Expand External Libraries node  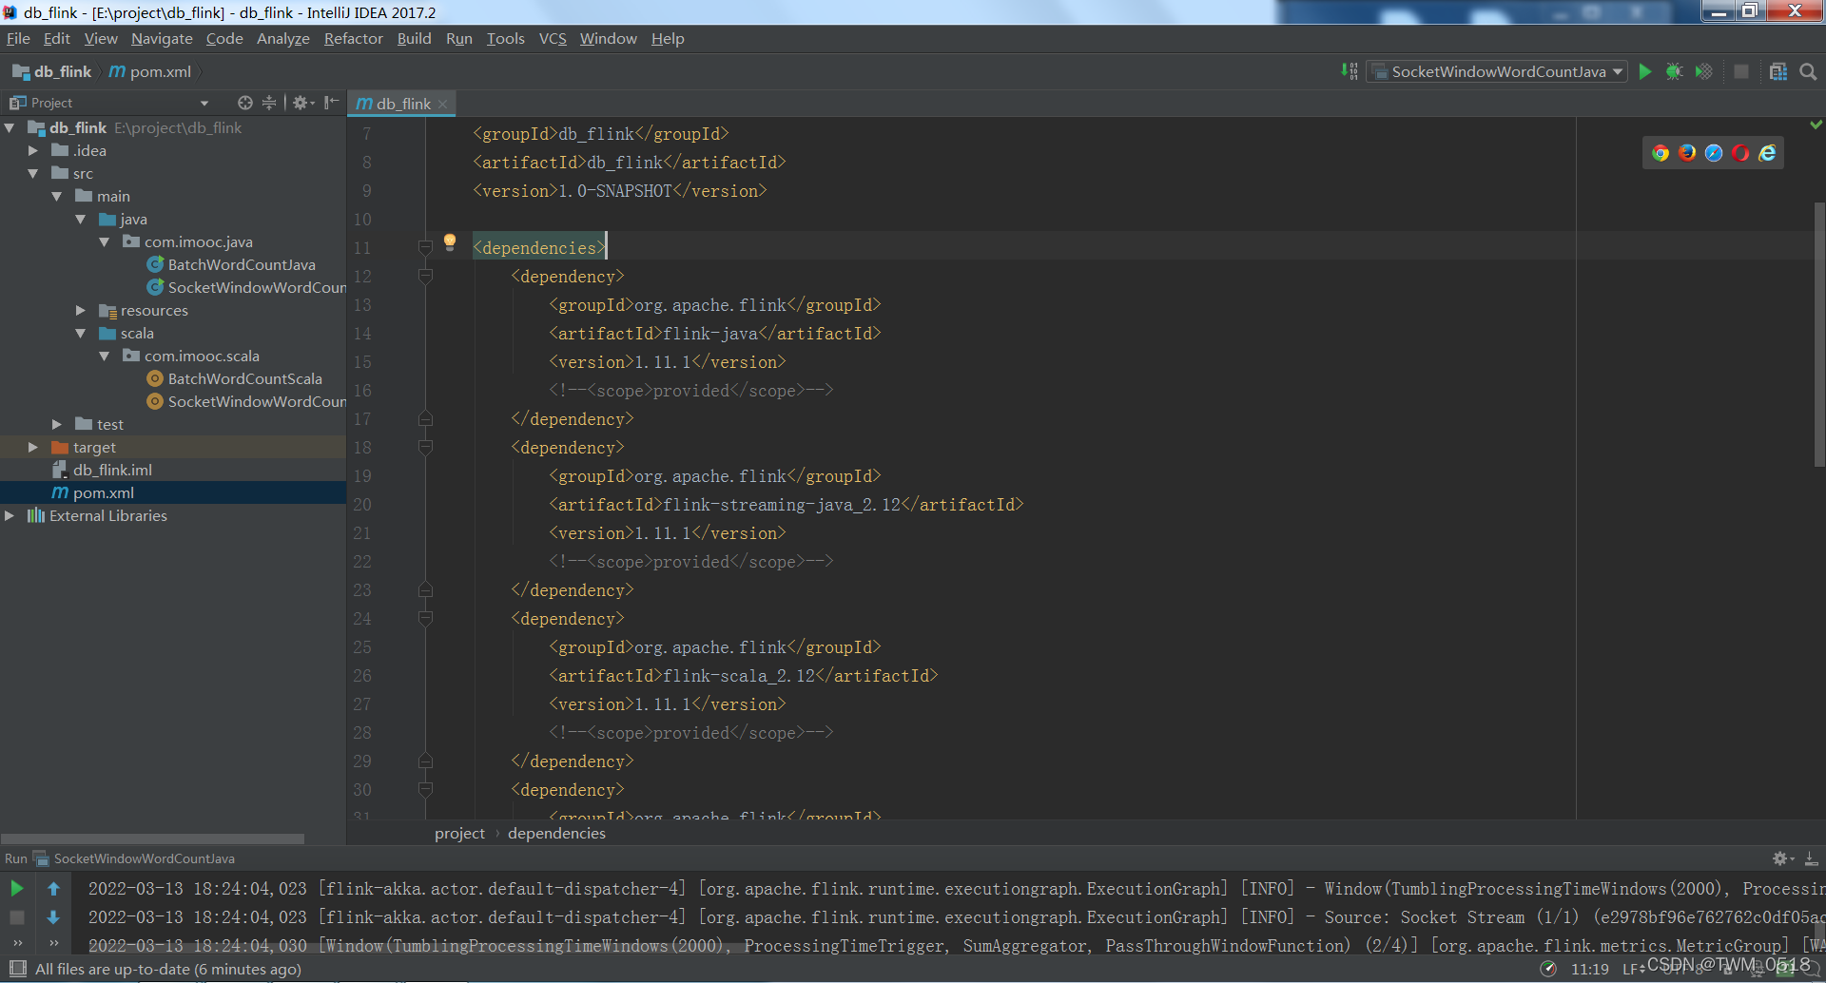point(10,515)
